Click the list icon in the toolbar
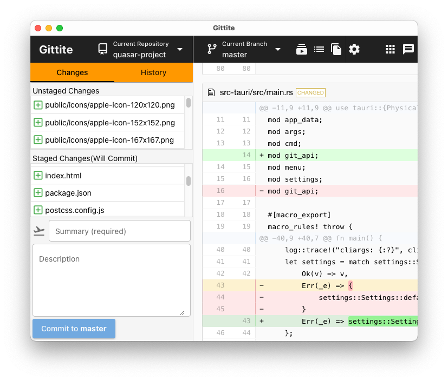Viewport: 448px width, 381px height. (319, 49)
